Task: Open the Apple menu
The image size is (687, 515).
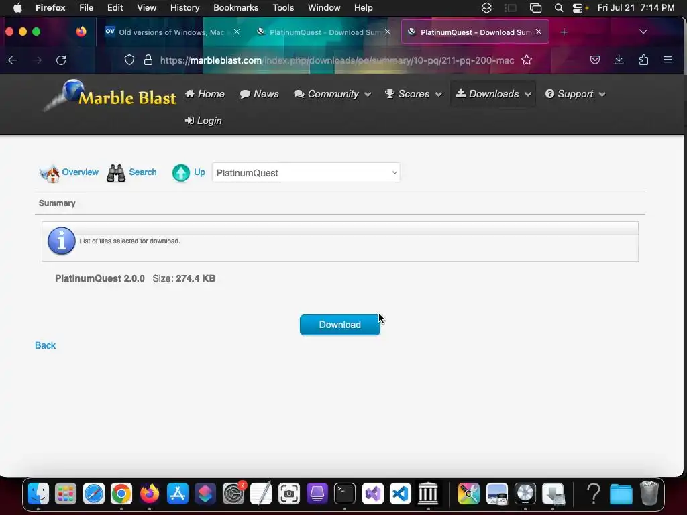Action: (x=17, y=8)
